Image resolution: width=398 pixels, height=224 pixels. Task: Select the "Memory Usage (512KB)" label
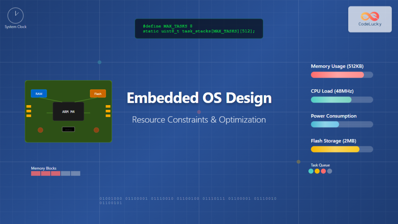[x=337, y=66]
